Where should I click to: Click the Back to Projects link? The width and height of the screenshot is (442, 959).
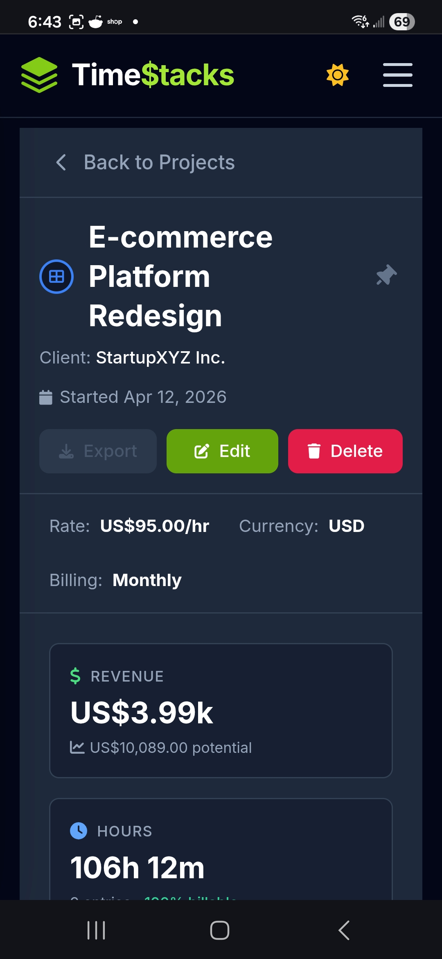(159, 163)
